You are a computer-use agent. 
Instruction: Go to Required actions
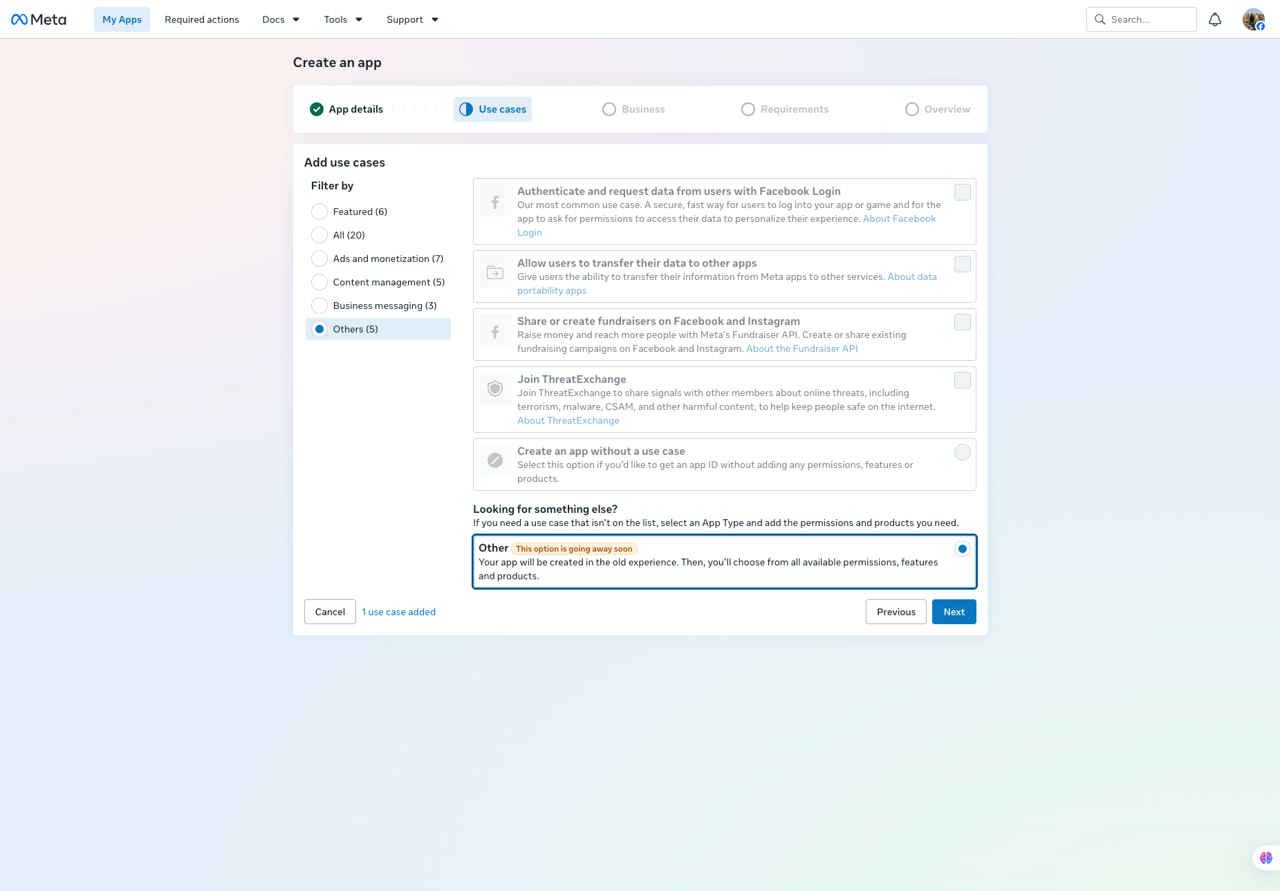[x=202, y=19]
